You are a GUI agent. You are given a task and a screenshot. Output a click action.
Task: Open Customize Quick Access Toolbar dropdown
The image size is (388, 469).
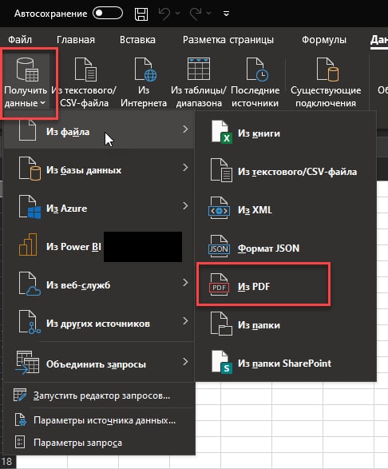[226, 14]
